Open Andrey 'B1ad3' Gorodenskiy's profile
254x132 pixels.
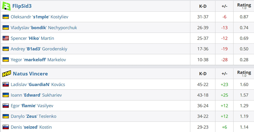tap(39, 49)
